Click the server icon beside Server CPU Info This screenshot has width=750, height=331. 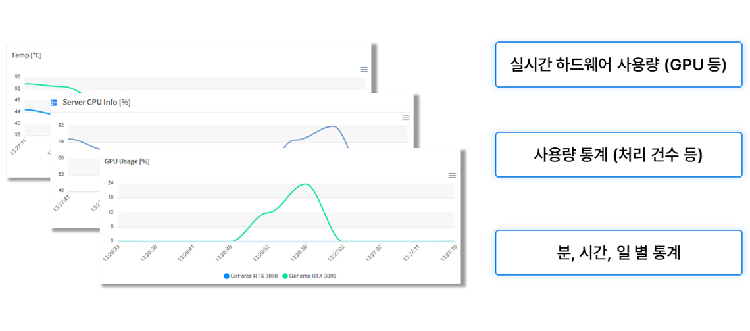tap(55, 103)
